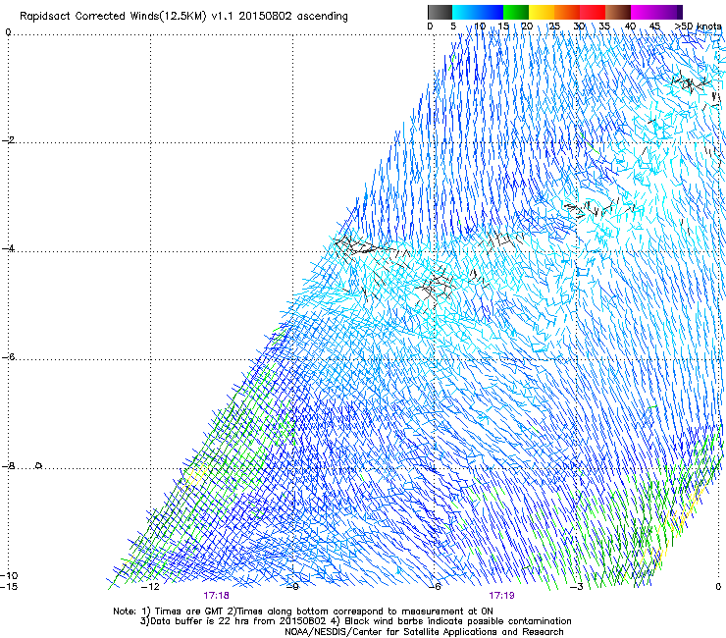726x638 pixels.
Task: Click the blue 5-15 knots legend segment
Action: (x=478, y=12)
